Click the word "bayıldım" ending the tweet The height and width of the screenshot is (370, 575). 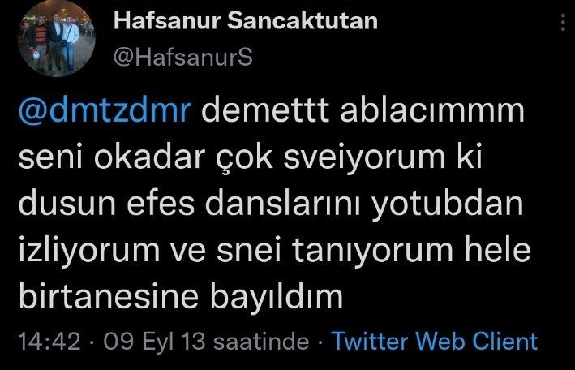tap(276, 297)
